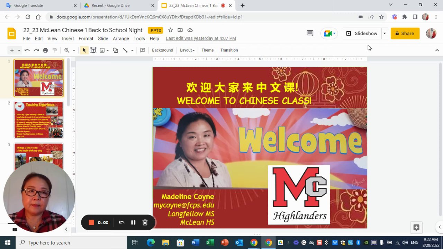Open the Arrange menu
Viewport: 443px width, 249px height.
[x=121, y=39]
